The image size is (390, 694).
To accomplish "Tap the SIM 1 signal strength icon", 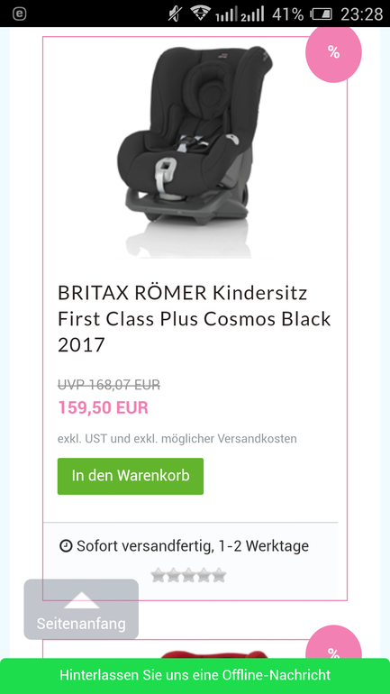I will (226, 14).
